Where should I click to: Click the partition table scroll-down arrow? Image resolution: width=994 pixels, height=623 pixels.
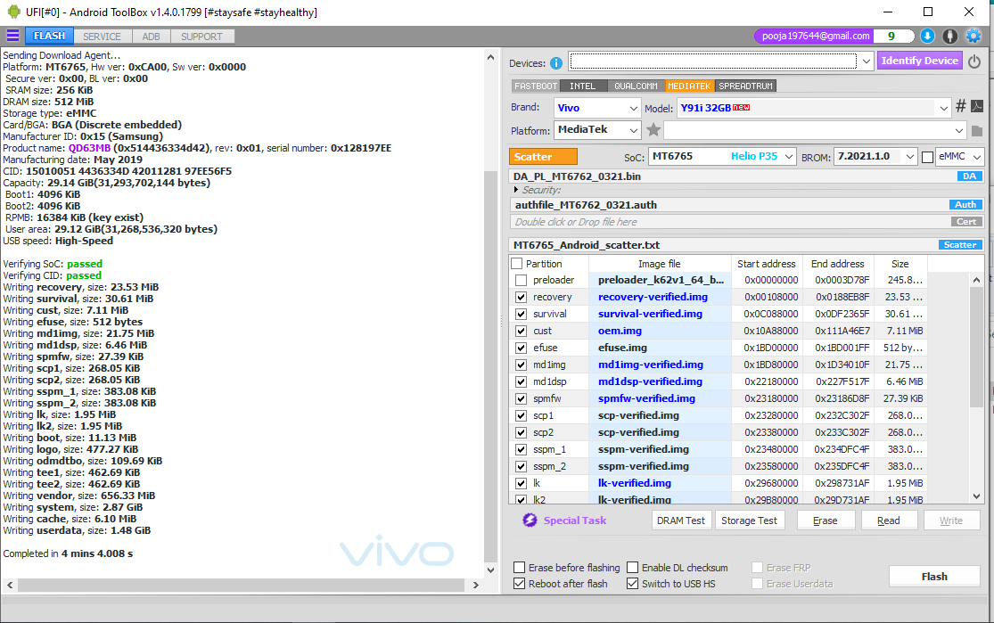[976, 496]
